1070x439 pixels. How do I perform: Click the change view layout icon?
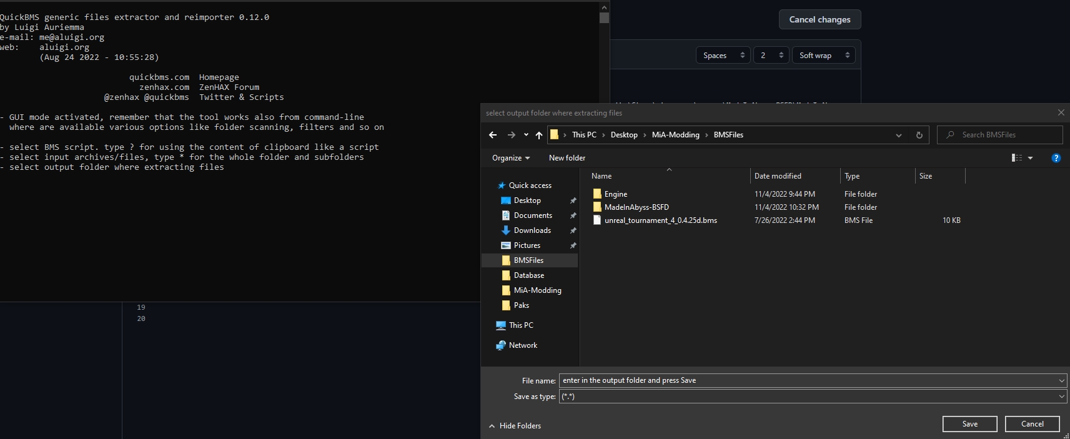(1017, 158)
